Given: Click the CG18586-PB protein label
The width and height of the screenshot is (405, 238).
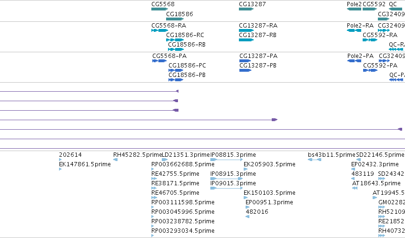Looking at the screenshot, I should pos(187,75).
